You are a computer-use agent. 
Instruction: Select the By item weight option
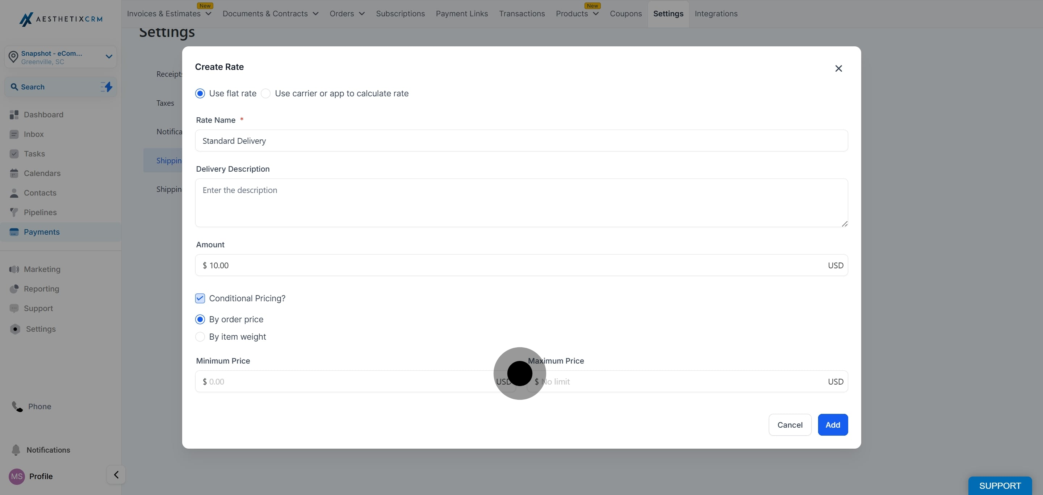pyautogui.click(x=200, y=336)
